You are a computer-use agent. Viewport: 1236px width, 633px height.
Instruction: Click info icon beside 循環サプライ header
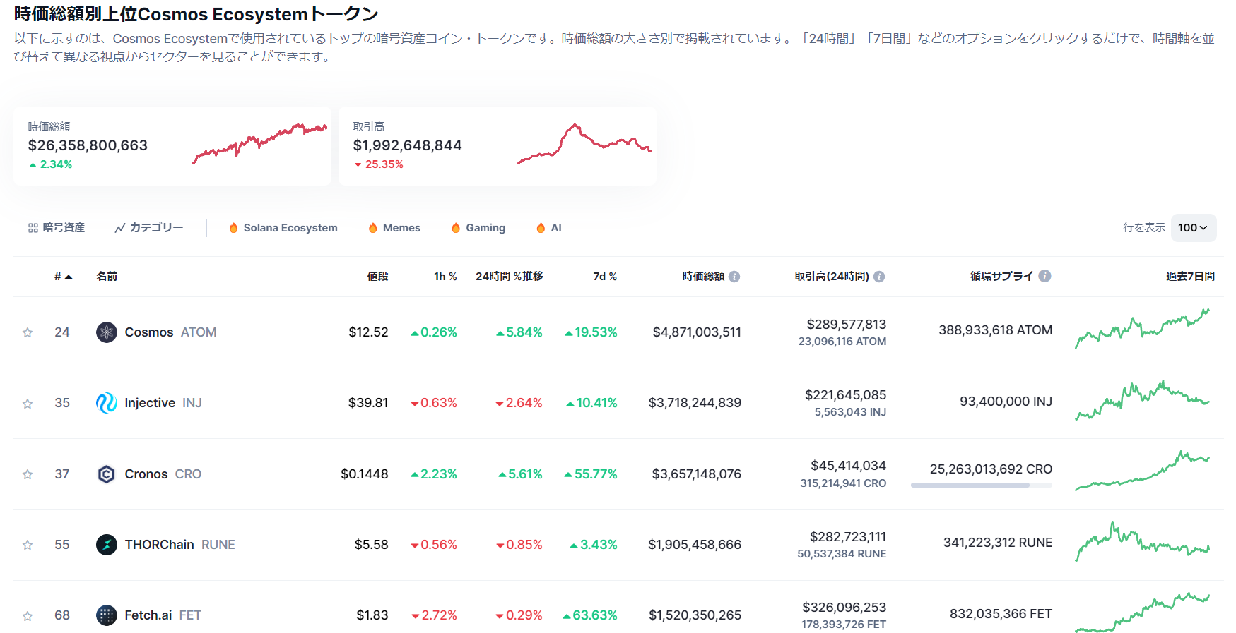1044,276
